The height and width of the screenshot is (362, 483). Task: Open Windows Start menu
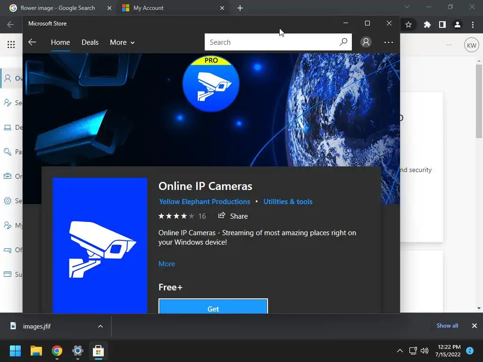point(15,351)
